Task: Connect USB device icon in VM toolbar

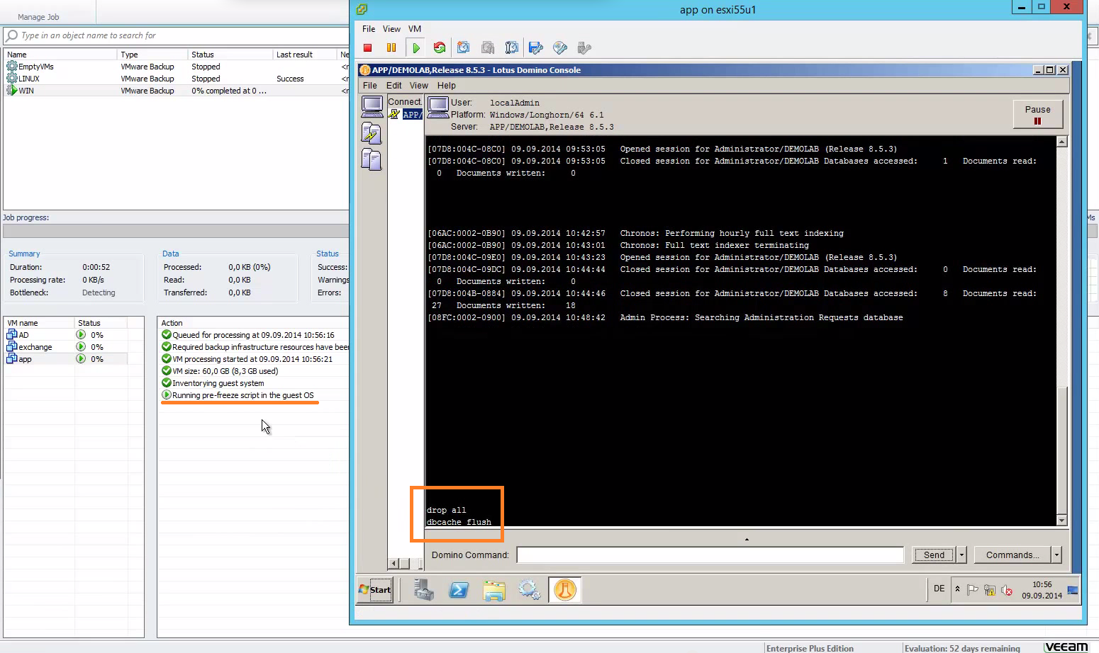Action: tap(584, 48)
